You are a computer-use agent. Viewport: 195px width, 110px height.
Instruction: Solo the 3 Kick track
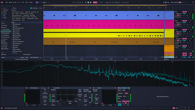[188, 12]
